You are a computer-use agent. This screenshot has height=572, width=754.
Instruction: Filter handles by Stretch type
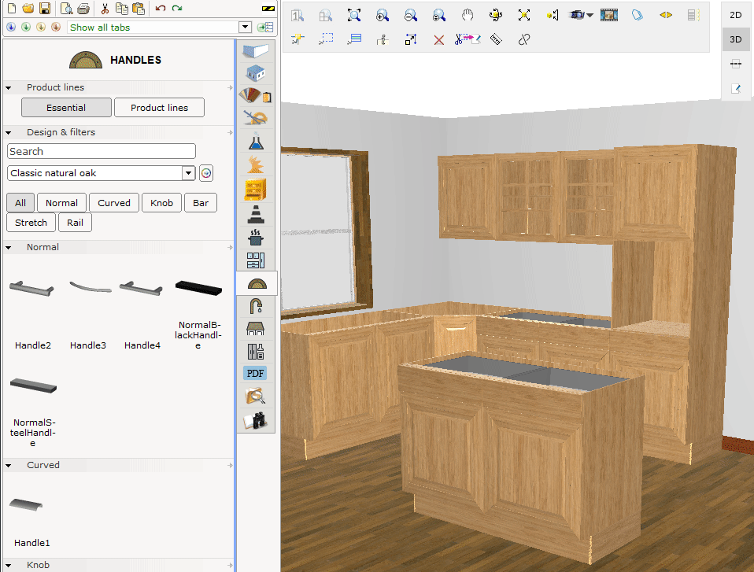coord(31,223)
